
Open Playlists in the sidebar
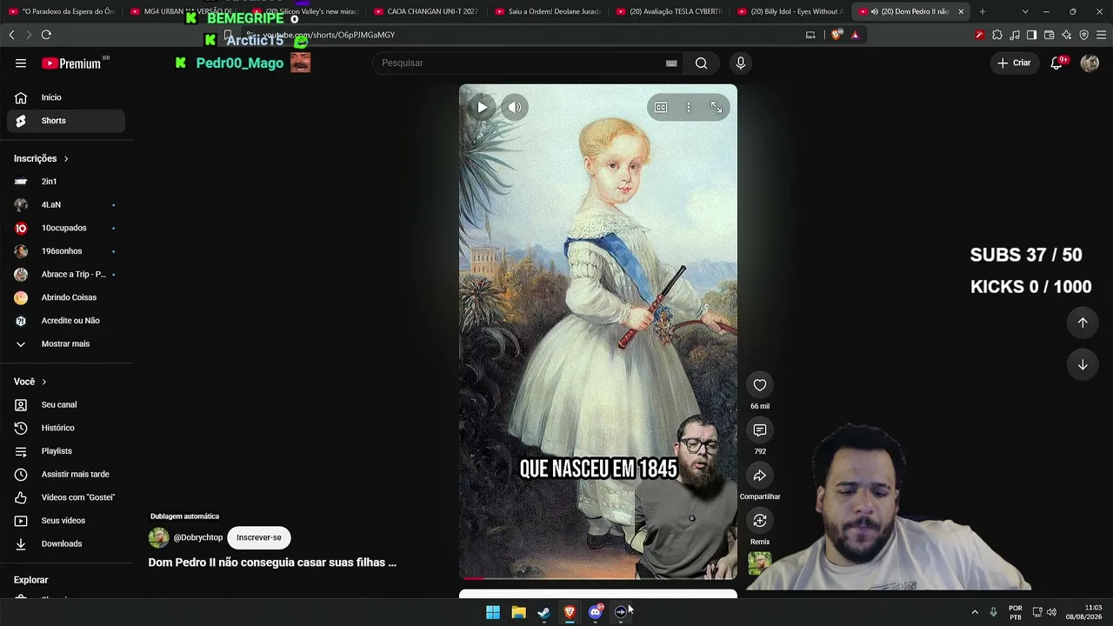pyautogui.click(x=66, y=451)
